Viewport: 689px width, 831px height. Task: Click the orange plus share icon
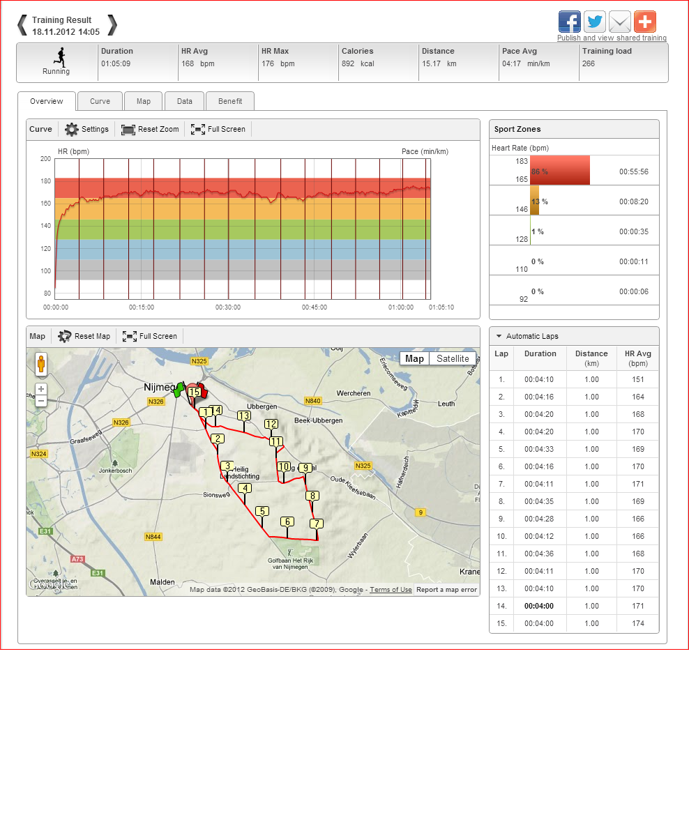point(645,22)
